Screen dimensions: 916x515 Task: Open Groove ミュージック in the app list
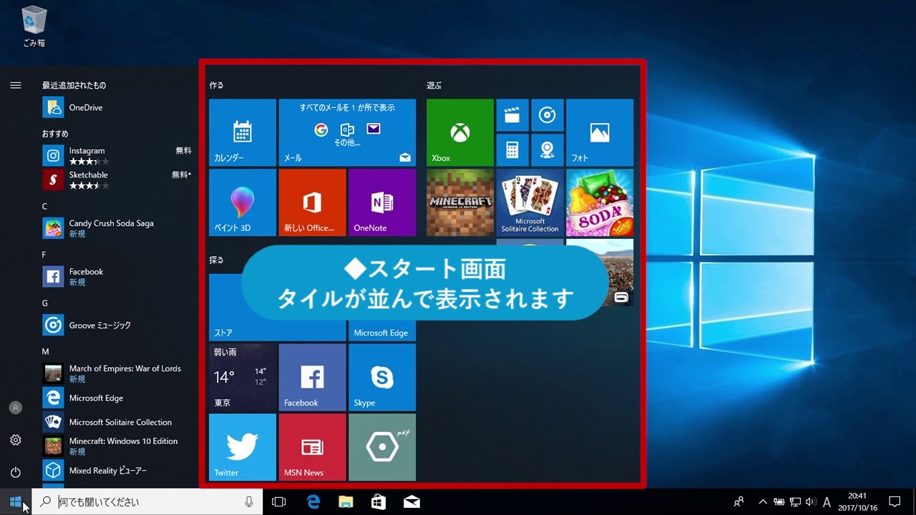pos(117,325)
